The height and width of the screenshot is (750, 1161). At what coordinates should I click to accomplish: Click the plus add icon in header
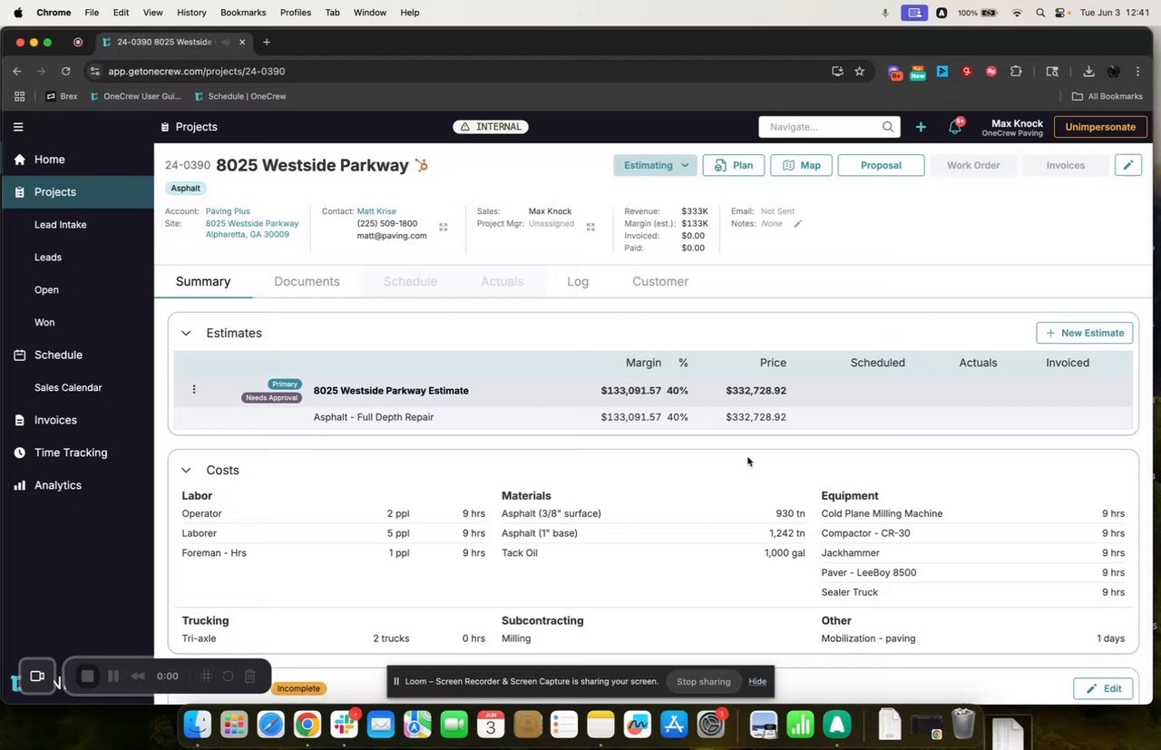pos(921,127)
